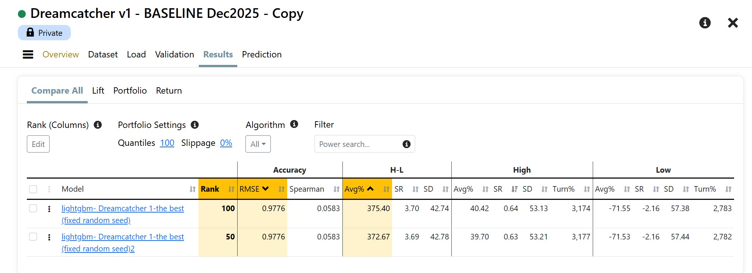The width and height of the screenshot is (752, 273).
Task: Click the Edit rank columns button
Action: point(38,144)
